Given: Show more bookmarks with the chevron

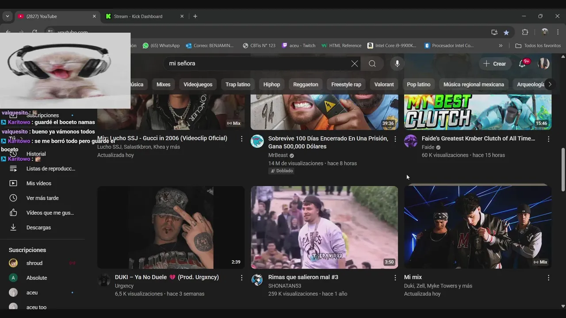Looking at the screenshot, I should [501, 45].
